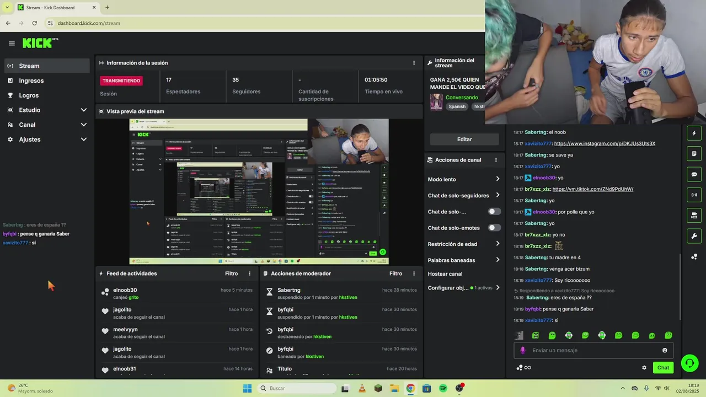Viewport: 706px width, 397px height.
Task: Open the Windows Start menu
Action: pyautogui.click(x=247, y=388)
